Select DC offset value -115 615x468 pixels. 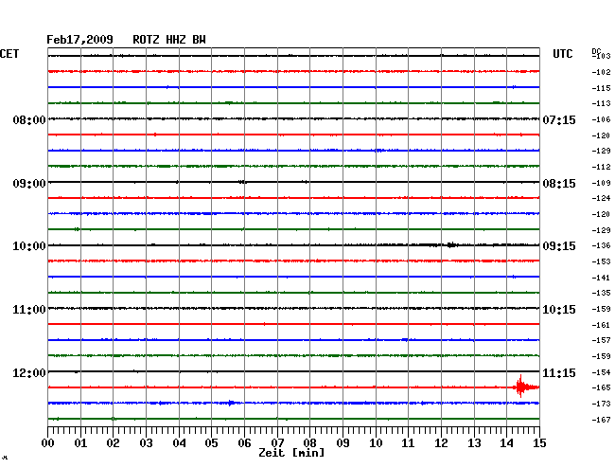[602, 88]
